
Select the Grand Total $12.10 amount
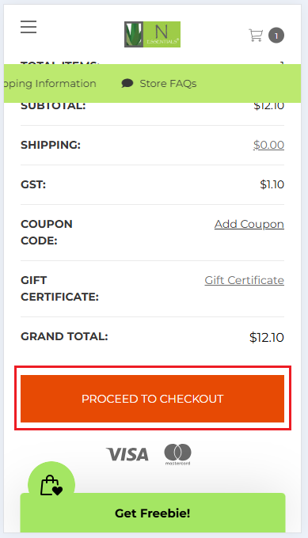click(267, 337)
